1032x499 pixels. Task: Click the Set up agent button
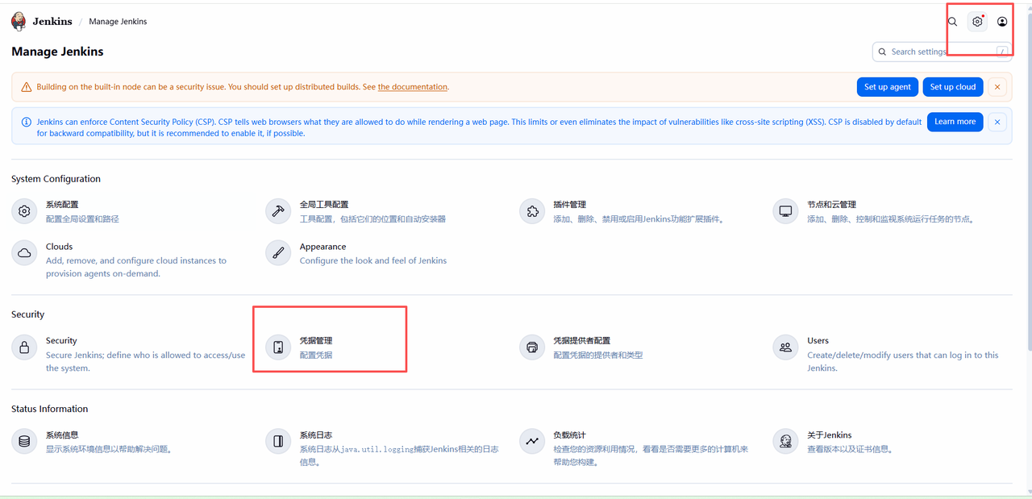click(888, 87)
